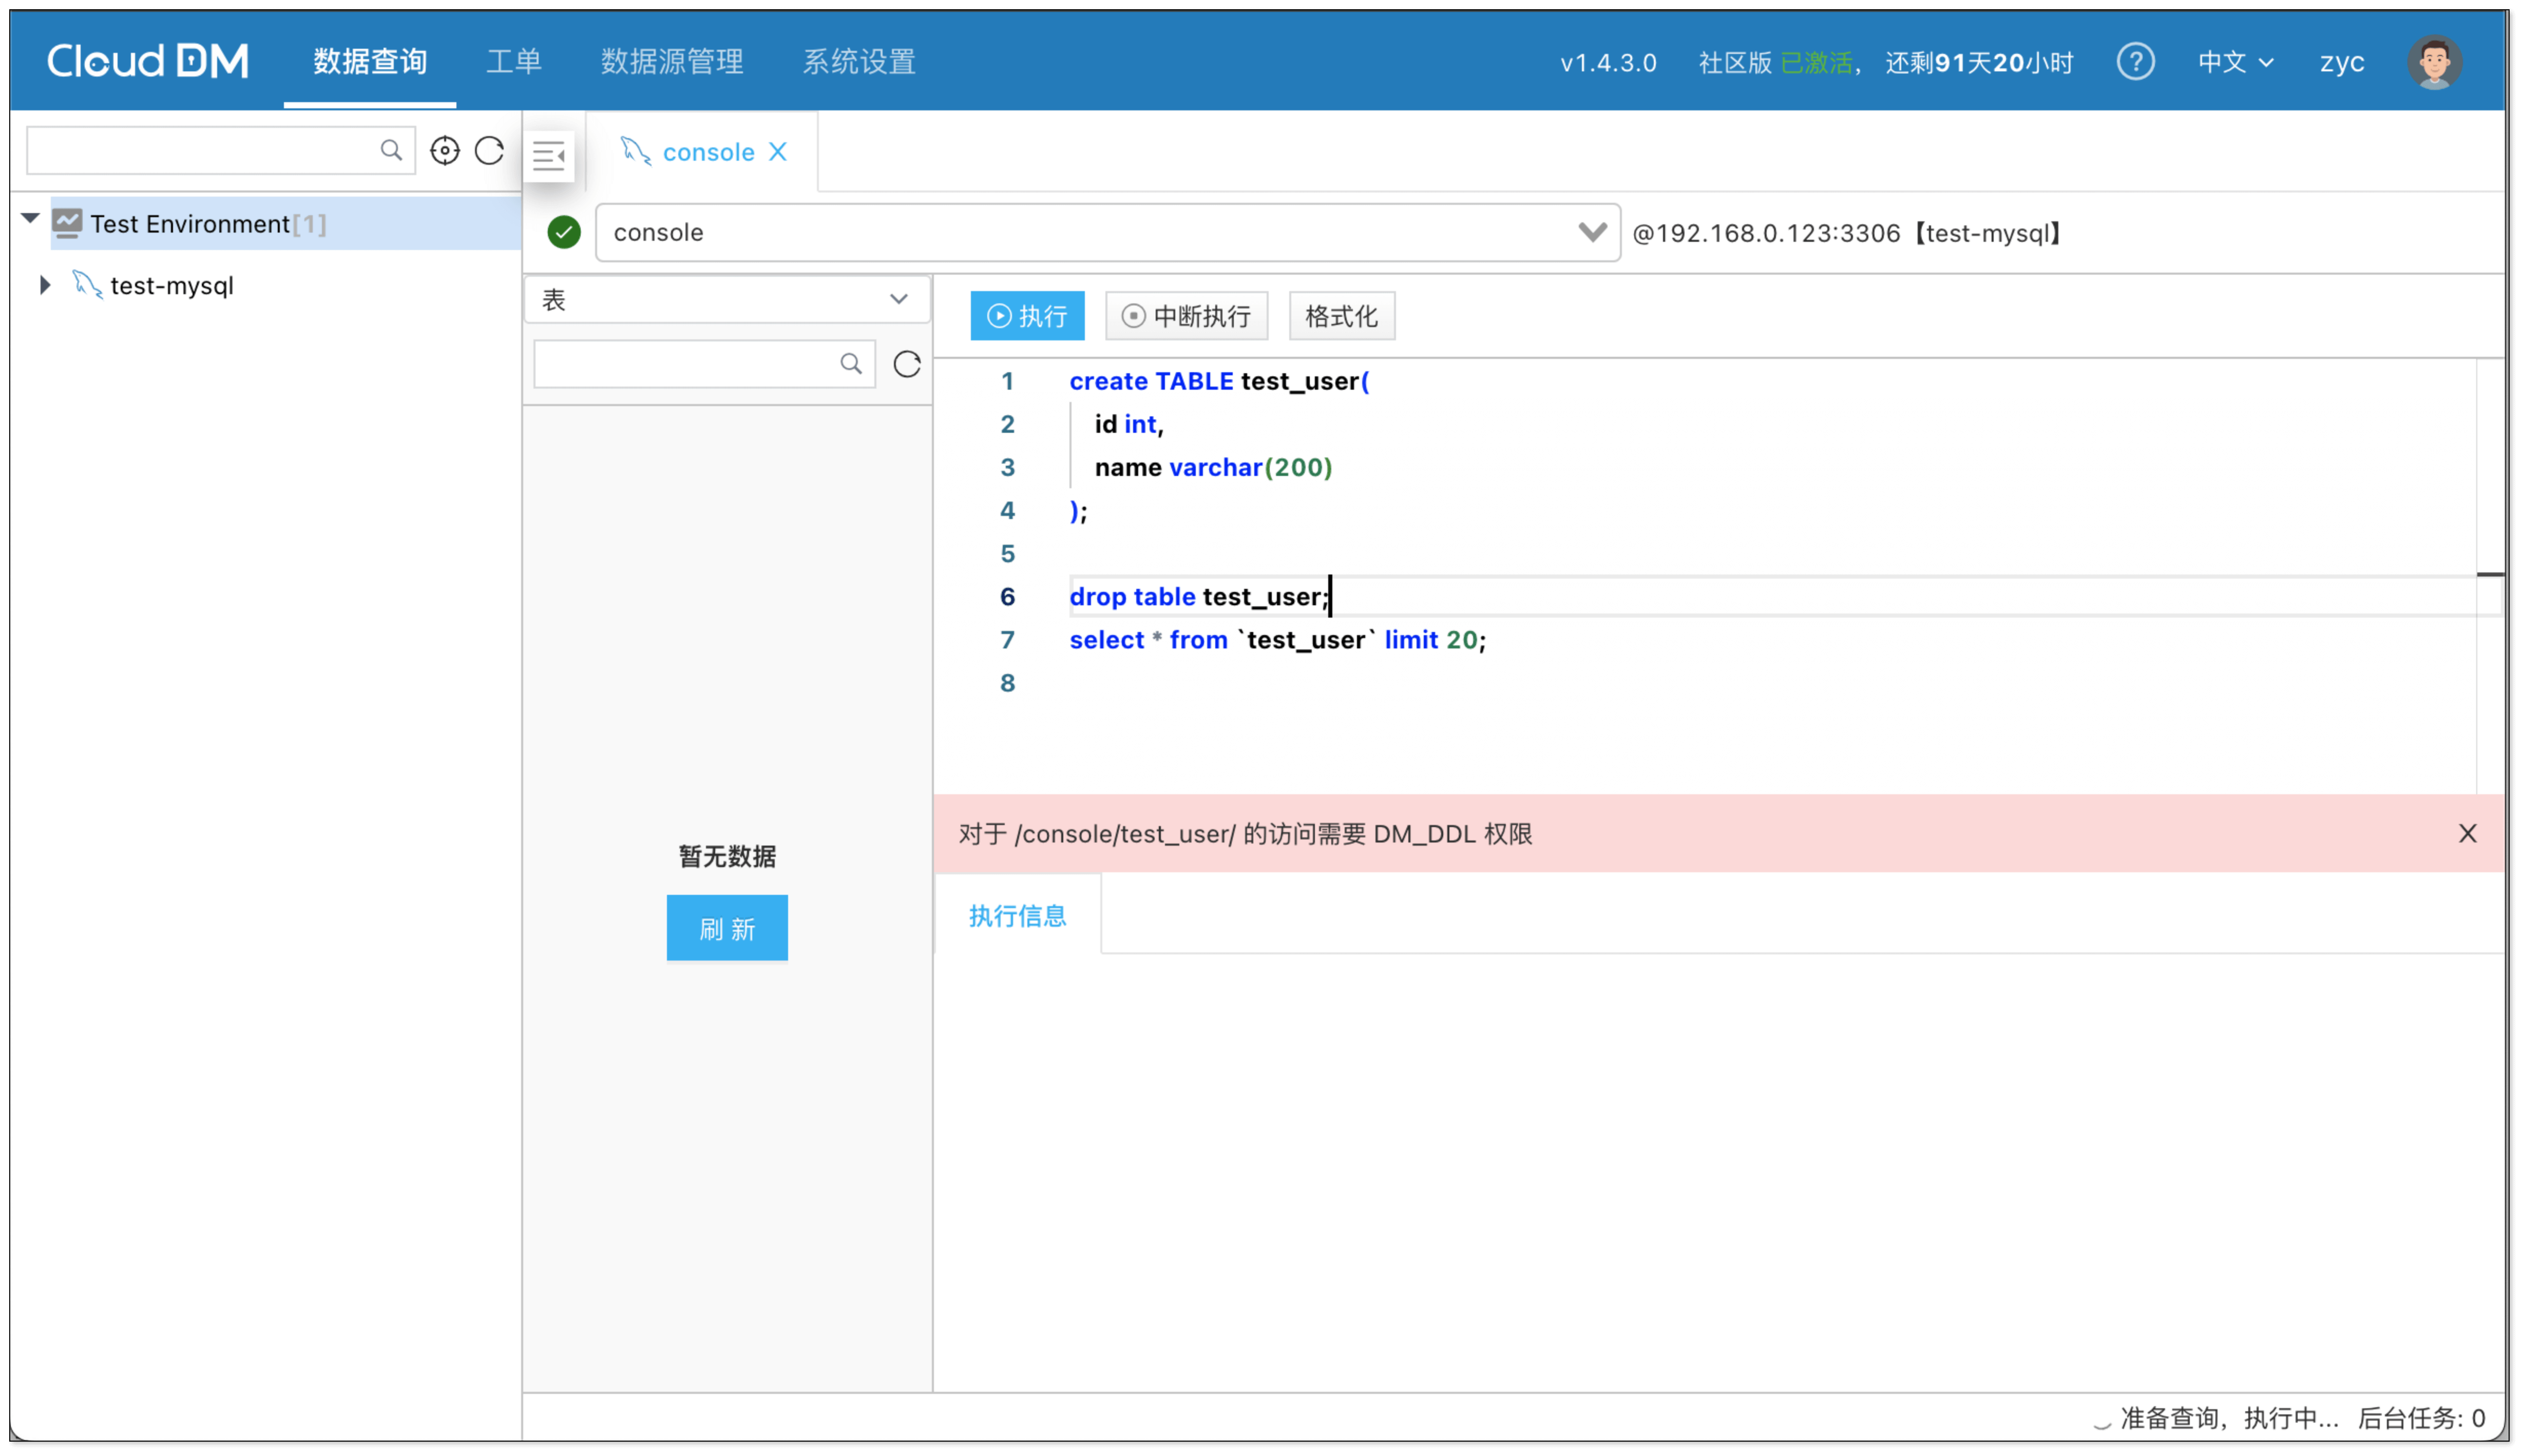Close the console tab
The height and width of the screenshot is (1456, 2524).
coord(778,151)
